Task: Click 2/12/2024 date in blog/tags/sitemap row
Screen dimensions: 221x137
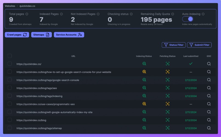Action: pyautogui.click(x=191, y=128)
